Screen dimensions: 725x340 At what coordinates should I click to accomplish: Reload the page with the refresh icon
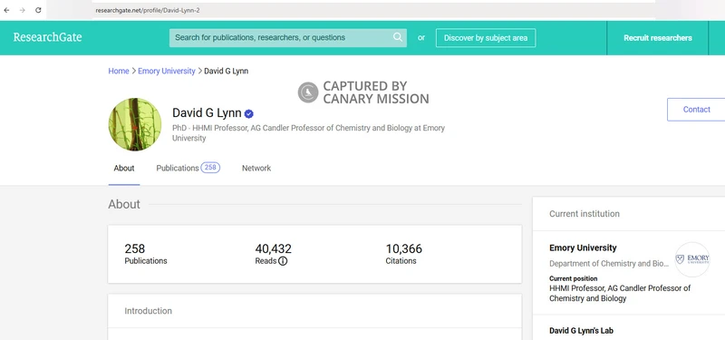pos(38,10)
